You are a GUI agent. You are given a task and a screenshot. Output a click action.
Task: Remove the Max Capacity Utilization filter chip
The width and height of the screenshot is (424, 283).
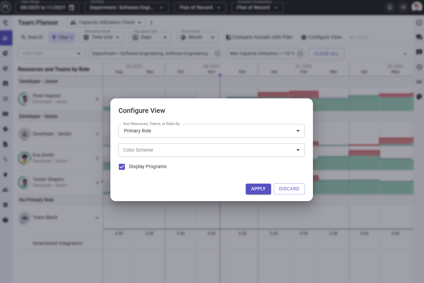pos(300,54)
